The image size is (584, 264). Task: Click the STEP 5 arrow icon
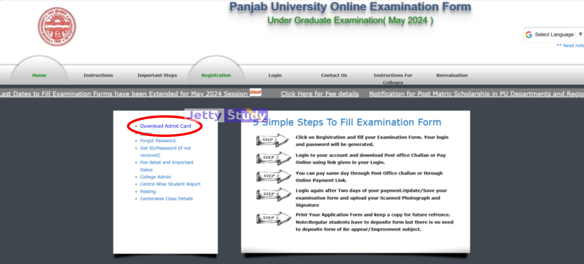click(x=273, y=218)
